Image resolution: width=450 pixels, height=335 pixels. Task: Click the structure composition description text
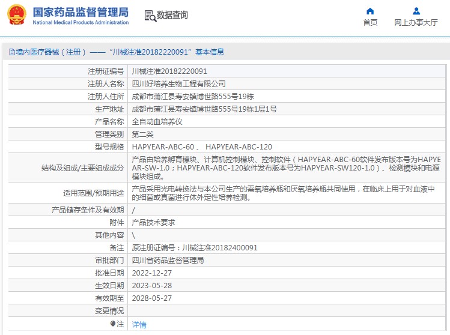point(286,167)
